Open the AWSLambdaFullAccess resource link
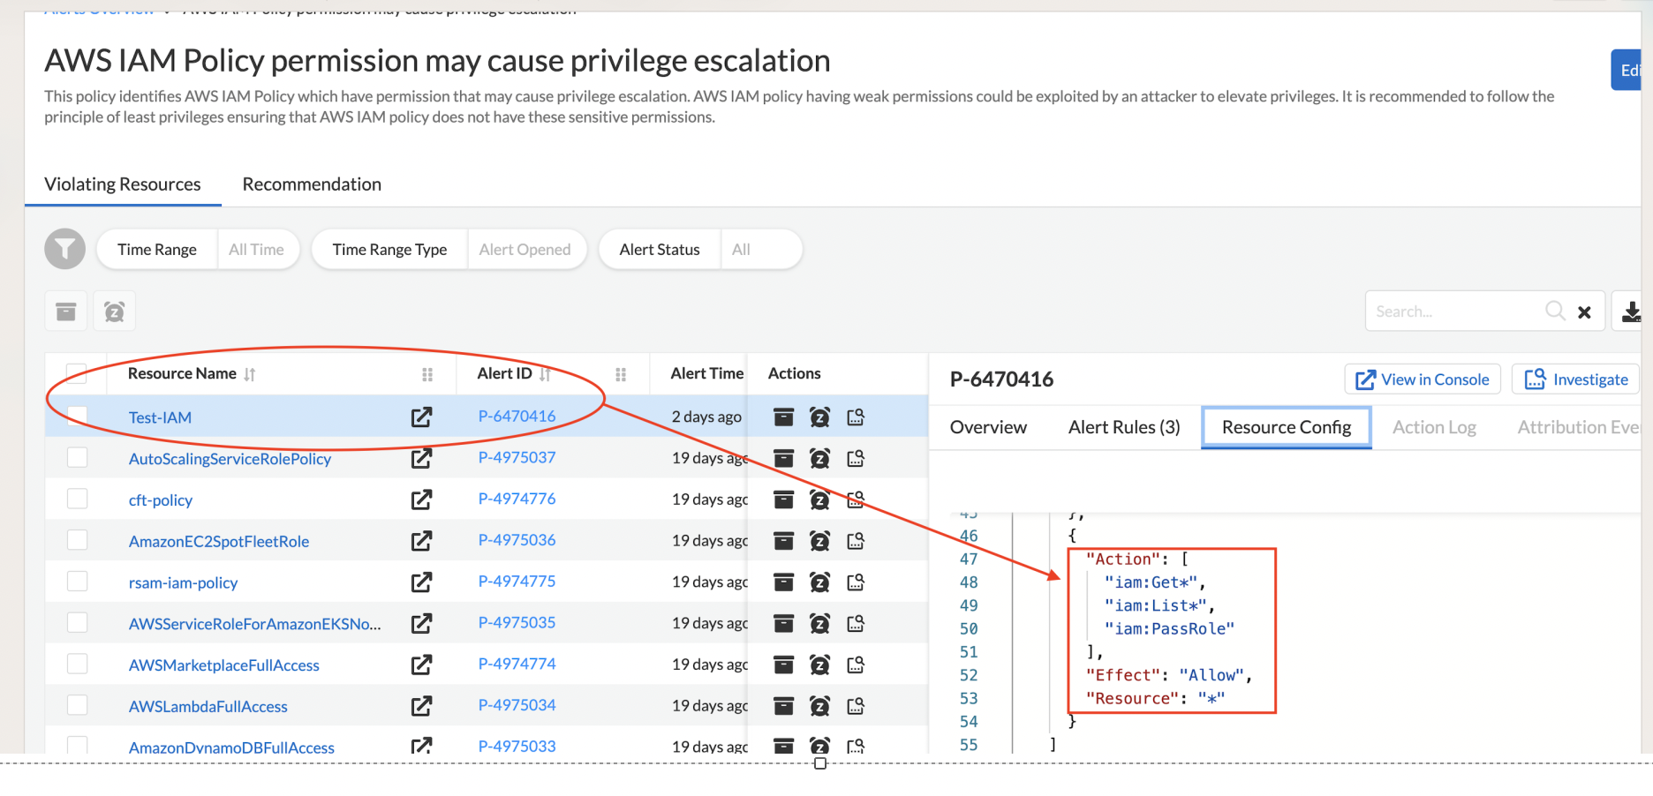Image resolution: width=1653 pixels, height=796 pixels. click(x=208, y=707)
